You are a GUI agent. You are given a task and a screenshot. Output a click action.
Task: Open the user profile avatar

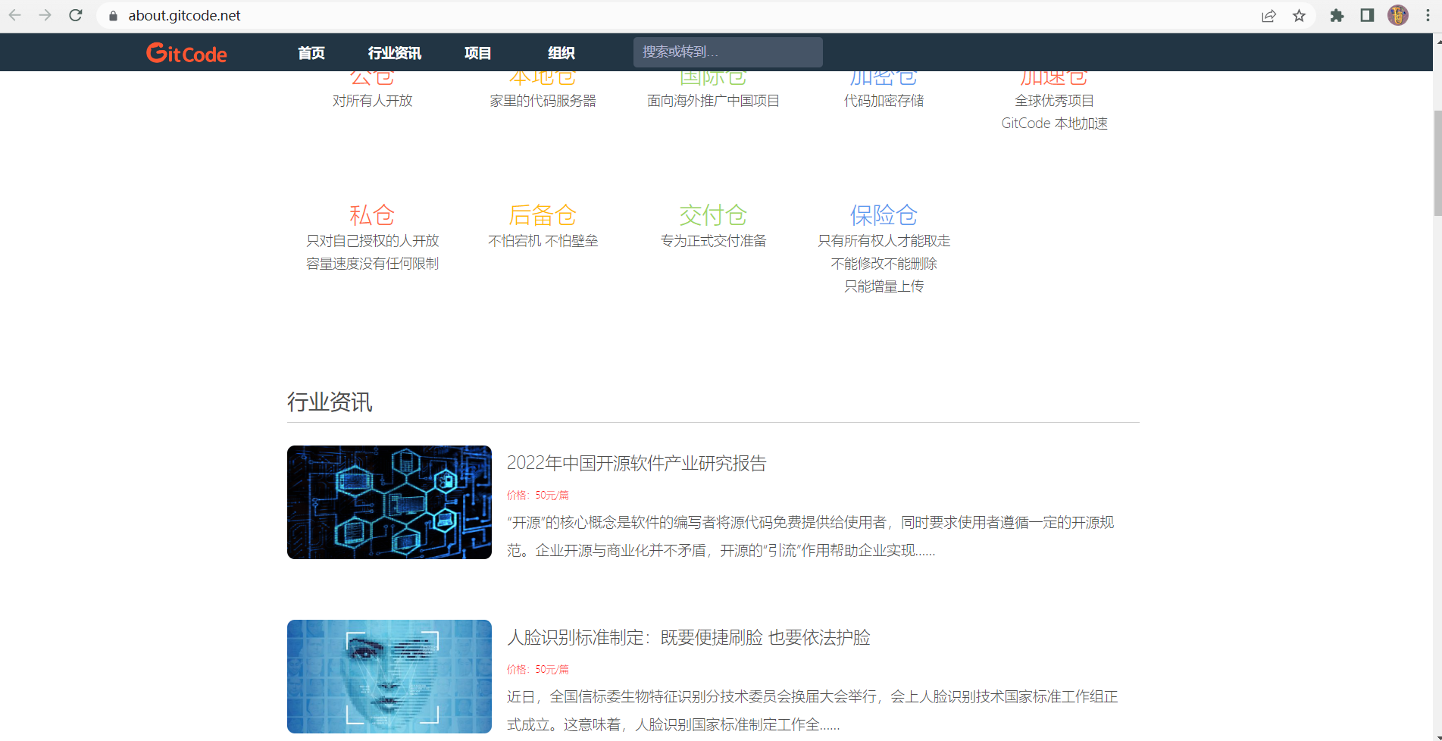pyautogui.click(x=1398, y=15)
